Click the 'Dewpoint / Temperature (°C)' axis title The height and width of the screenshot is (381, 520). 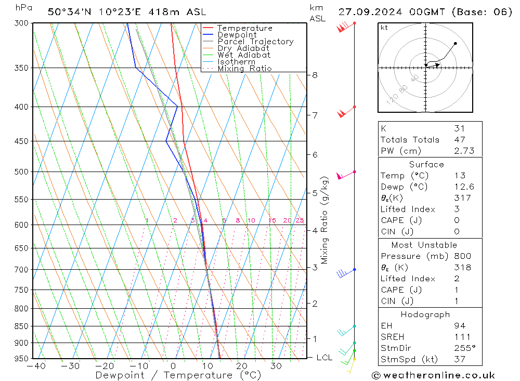178,375
